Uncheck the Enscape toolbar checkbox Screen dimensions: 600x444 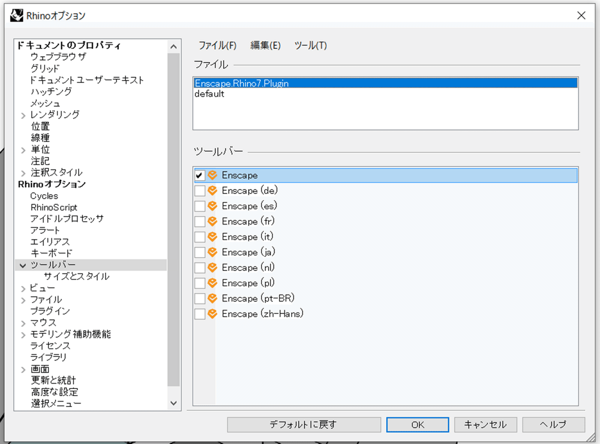pyautogui.click(x=200, y=175)
